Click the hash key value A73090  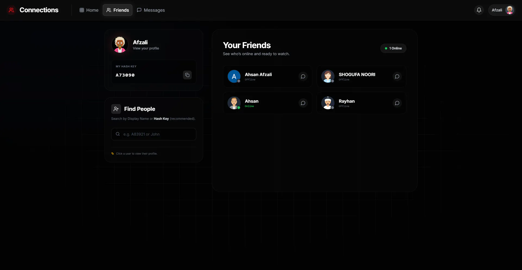point(125,75)
